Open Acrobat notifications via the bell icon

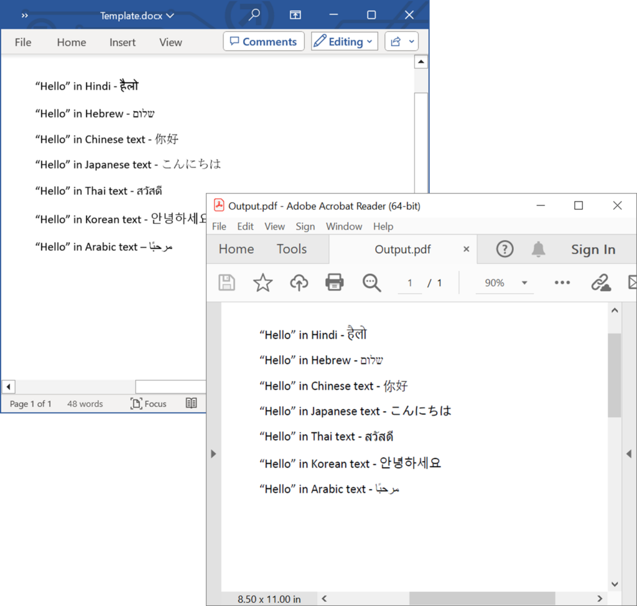pyautogui.click(x=538, y=249)
